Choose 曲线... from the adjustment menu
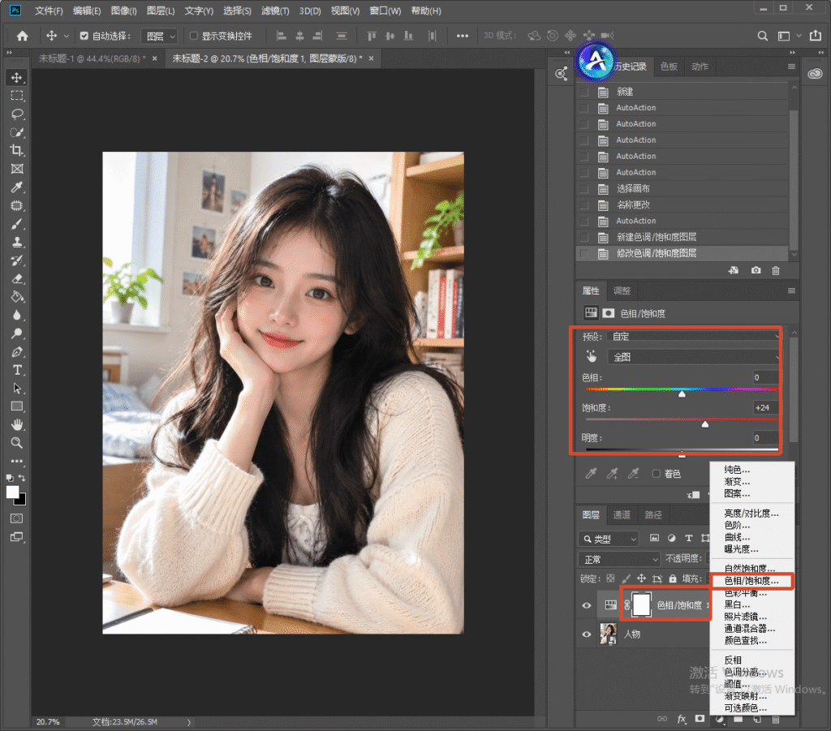831x731 pixels. coord(737,537)
